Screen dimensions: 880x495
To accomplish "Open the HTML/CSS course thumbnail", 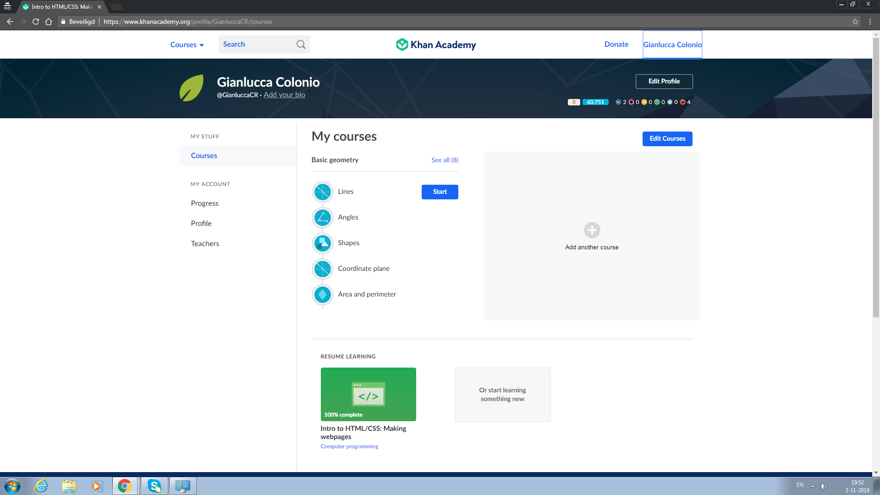I will point(368,395).
